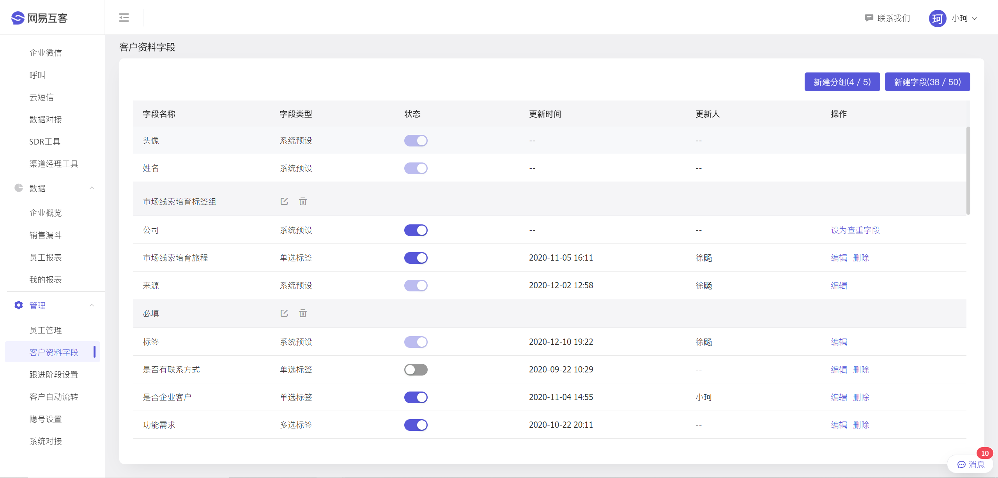Click 删除 for 市场线索培育旅程
The width and height of the screenshot is (998, 478).
[x=861, y=258]
